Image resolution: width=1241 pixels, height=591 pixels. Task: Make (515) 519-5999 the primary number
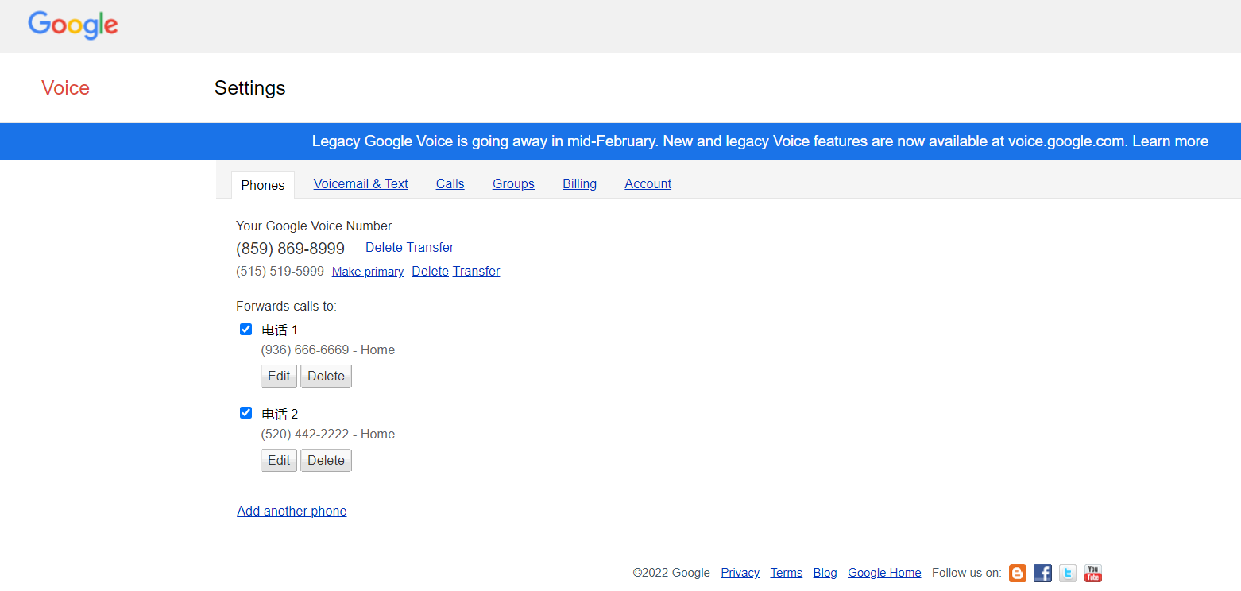[x=368, y=272]
